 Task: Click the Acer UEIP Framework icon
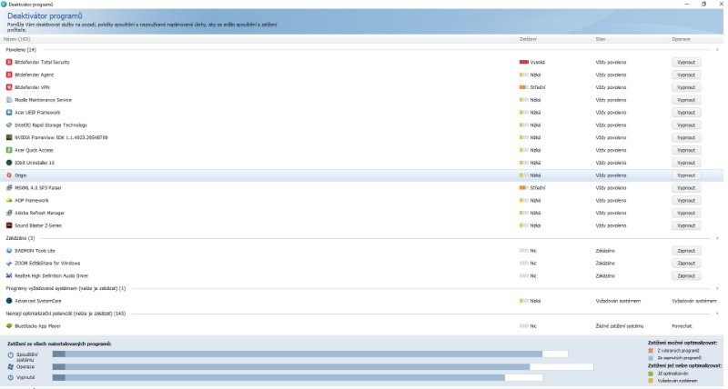pyautogui.click(x=9, y=112)
